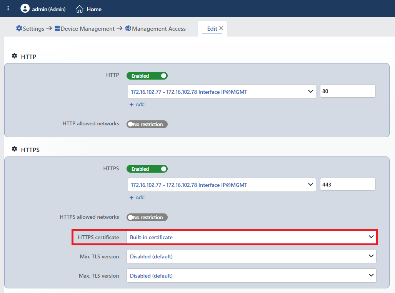
Task: Open the Min. TLS version dropdown
Action: 252,256
